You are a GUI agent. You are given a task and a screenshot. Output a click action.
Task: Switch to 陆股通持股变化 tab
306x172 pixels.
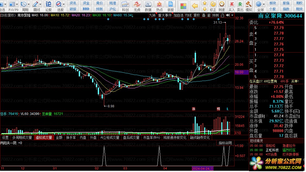(175, 138)
